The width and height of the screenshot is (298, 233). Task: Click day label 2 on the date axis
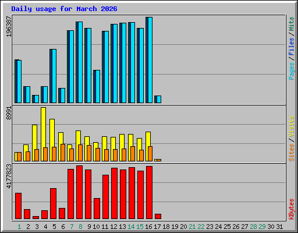tap(28, 227)
